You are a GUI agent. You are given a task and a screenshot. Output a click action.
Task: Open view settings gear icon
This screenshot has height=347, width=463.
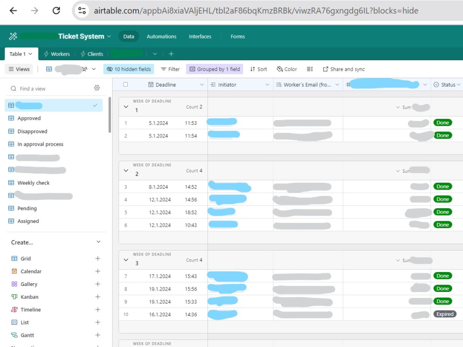pos(97,88)
